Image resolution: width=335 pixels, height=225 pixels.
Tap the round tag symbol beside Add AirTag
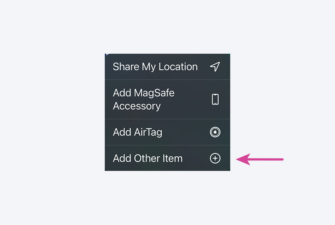point(215,132)
